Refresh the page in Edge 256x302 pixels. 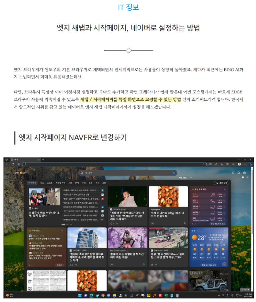click(13, 164)
